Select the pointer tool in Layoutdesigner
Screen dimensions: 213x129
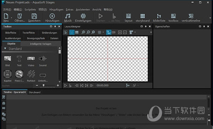coord(66,32)
